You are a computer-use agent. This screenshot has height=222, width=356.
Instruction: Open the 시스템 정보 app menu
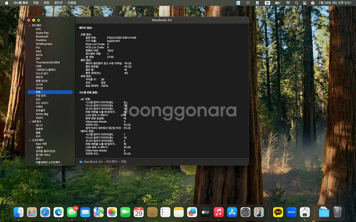[x=21, y=3]
